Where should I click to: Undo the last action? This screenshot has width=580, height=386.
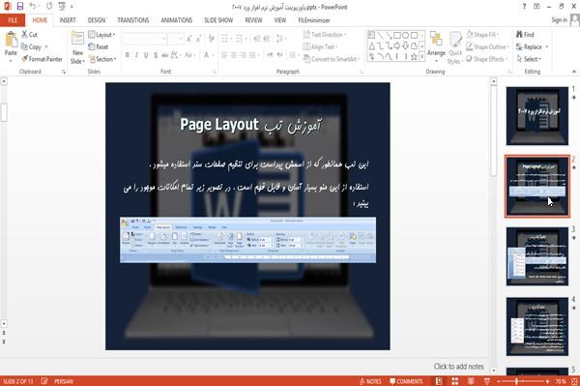[33, 7]
